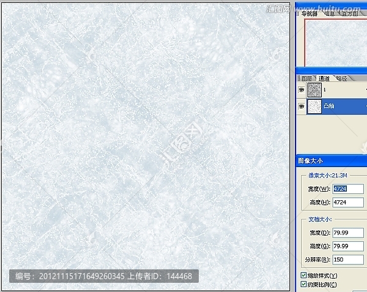Viewport: 367px width, 292px height.
Task: Select the 凸釉 channel thumbnail
Action: click(x=314, y=107)
